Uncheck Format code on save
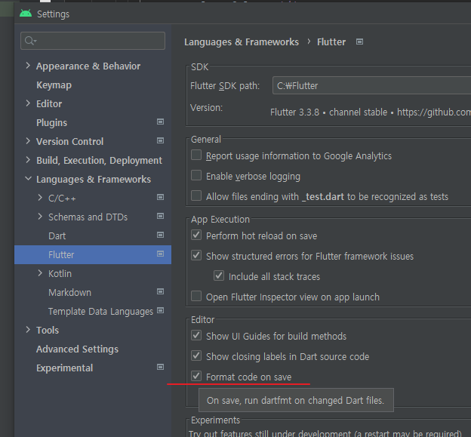 tap(196, 376)
